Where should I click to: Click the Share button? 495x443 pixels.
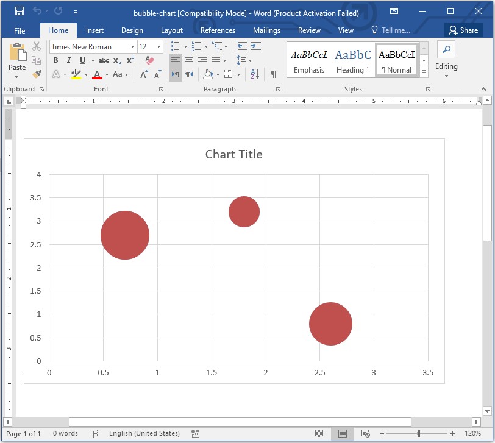pyautogui.click(x=463, y=30)
